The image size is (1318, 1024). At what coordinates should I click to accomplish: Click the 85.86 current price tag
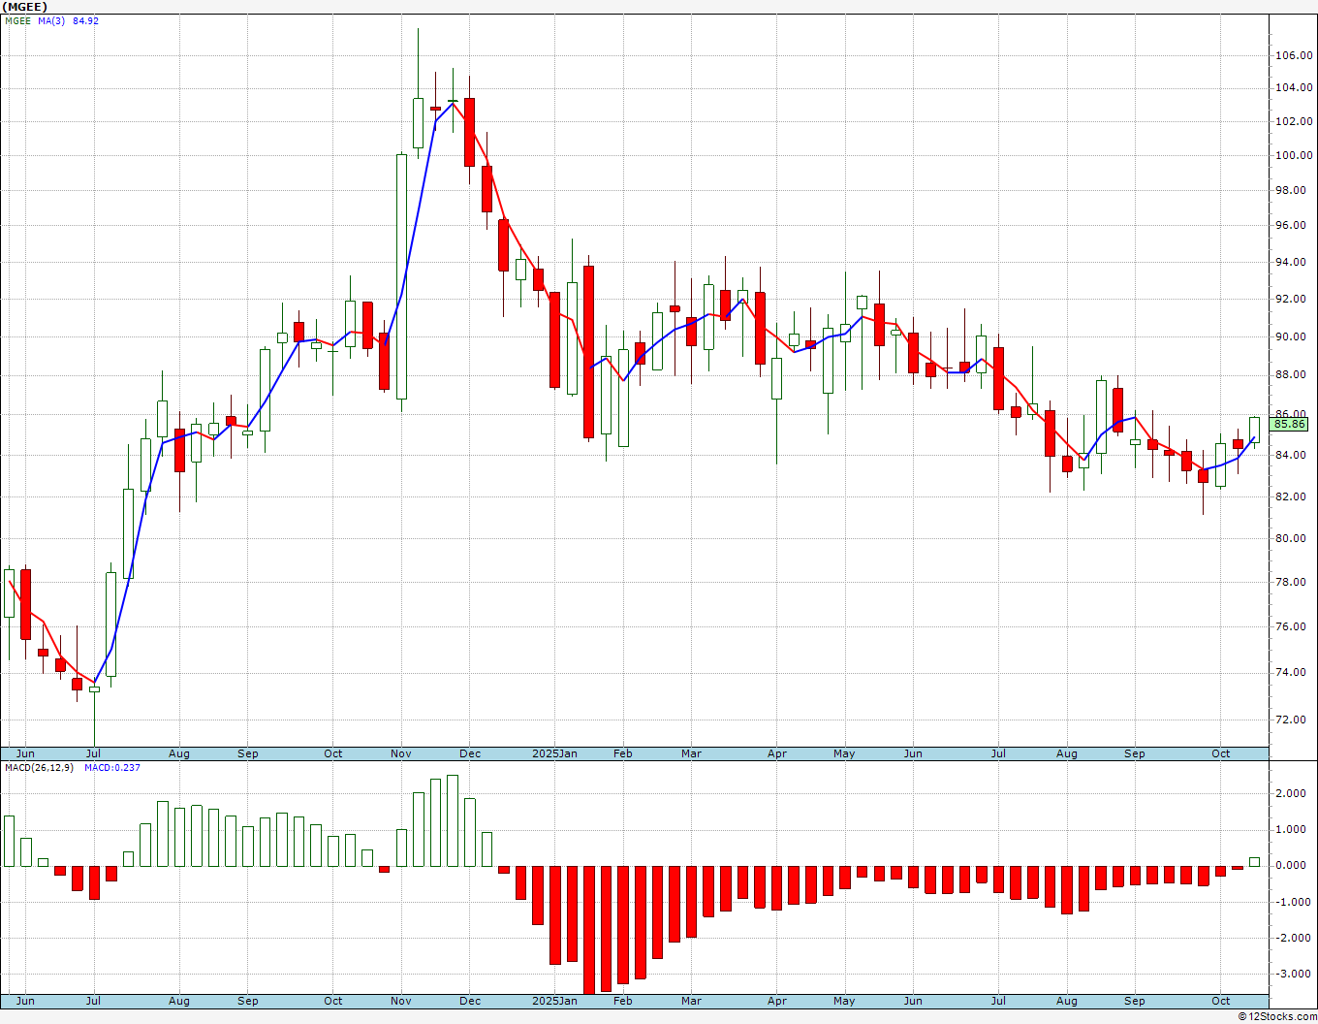point(1290,424)
